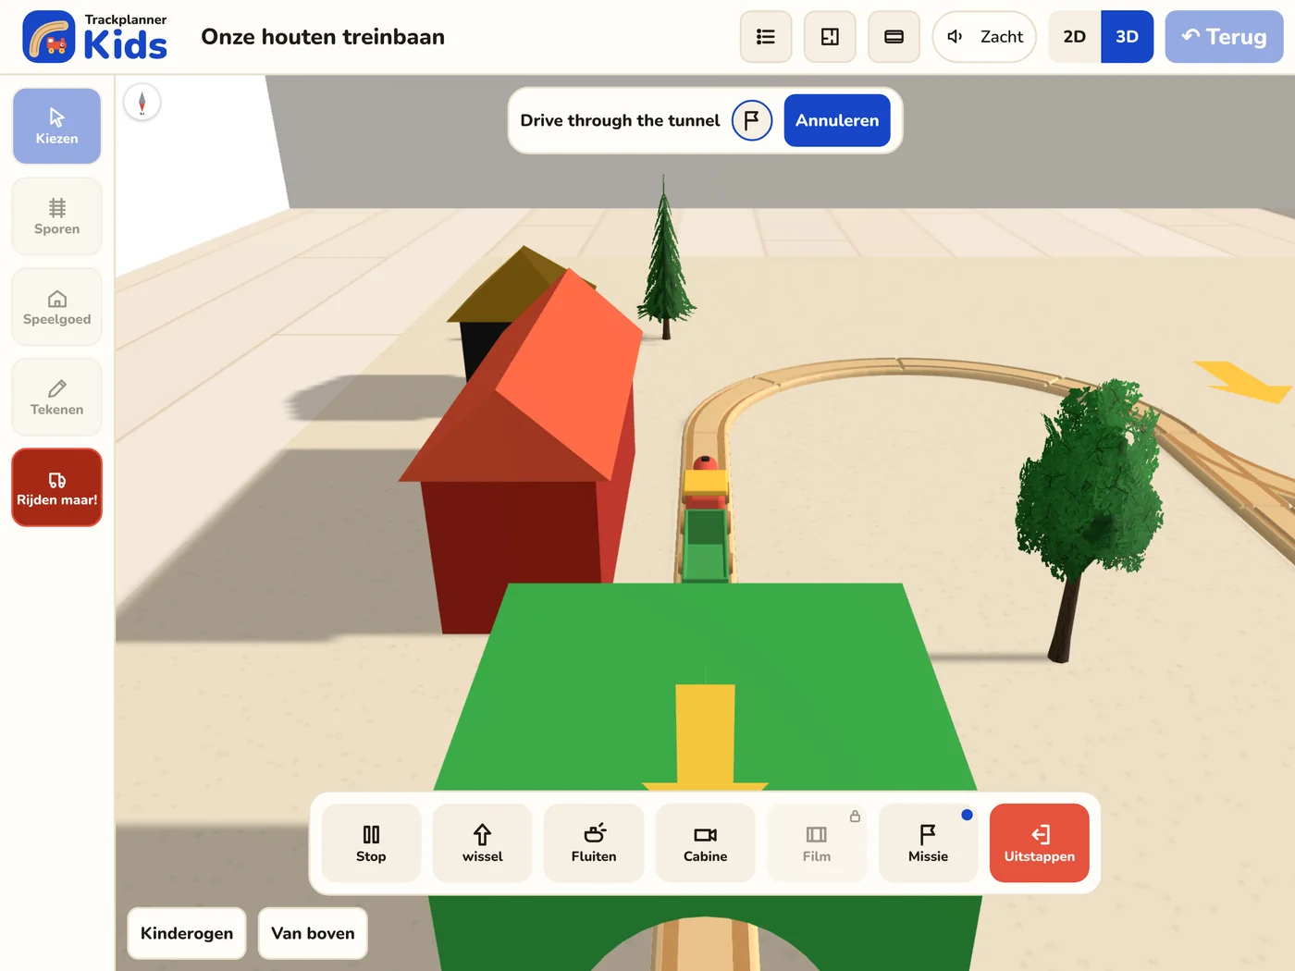Go back with the Terug button

(x=1224, y=37)
